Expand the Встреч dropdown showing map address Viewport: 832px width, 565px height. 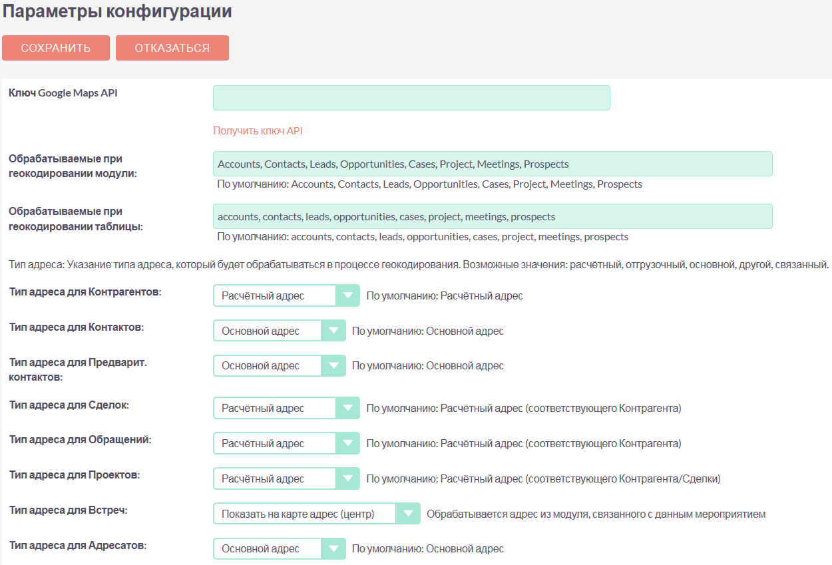tap(317, 514)
